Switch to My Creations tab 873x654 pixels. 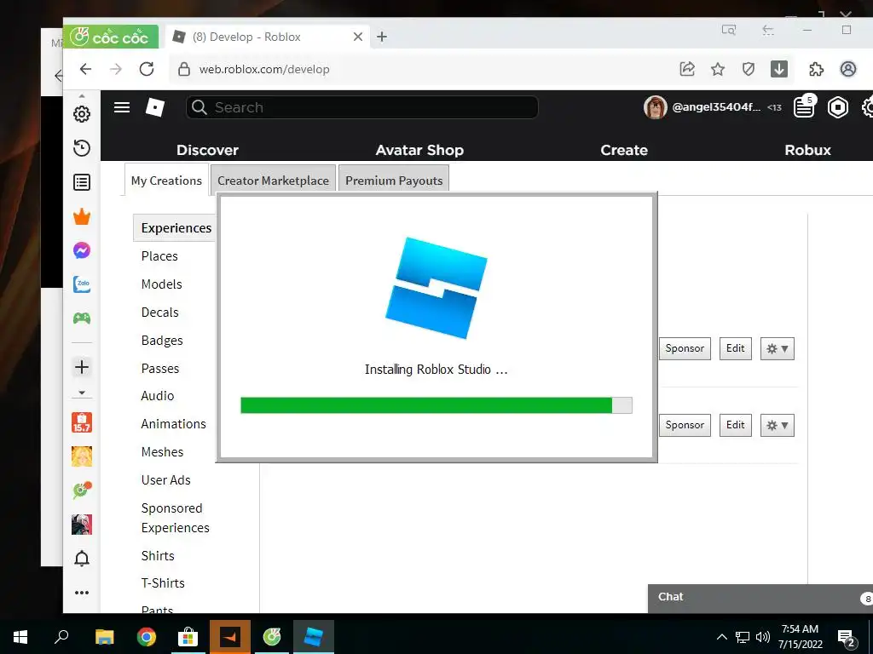(166, 181)
